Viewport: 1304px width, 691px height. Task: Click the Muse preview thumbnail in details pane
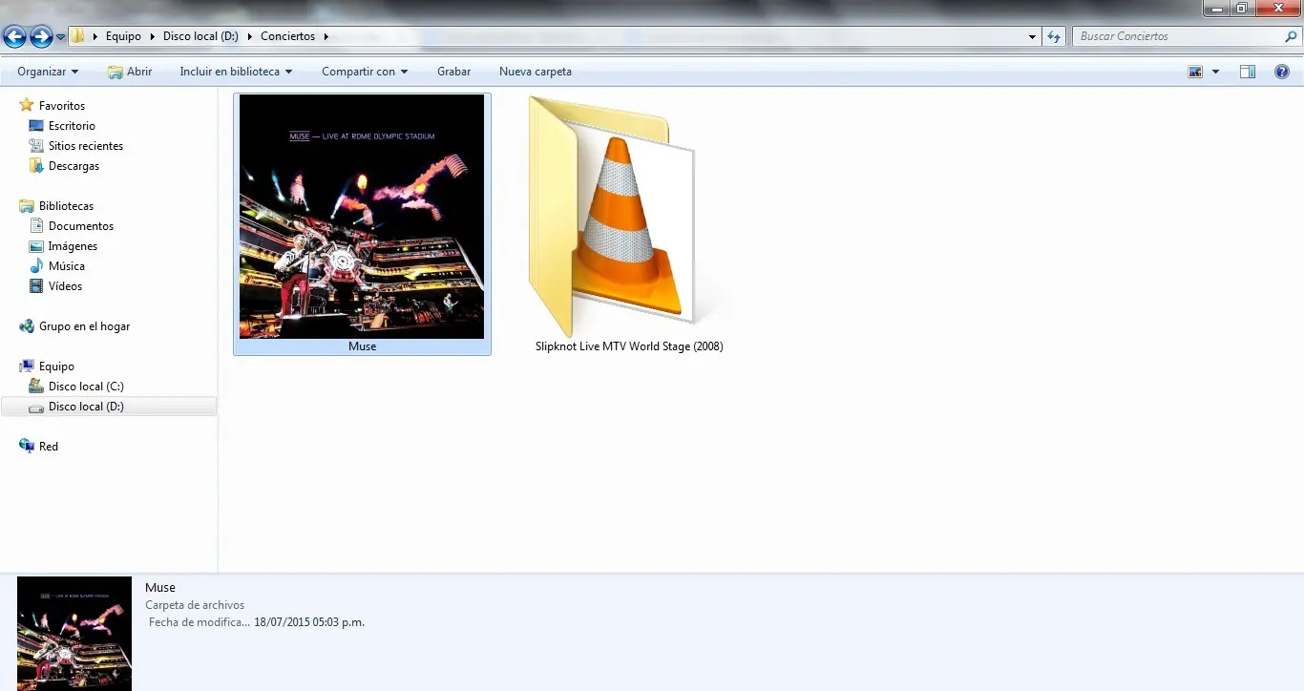pos(74,634)
